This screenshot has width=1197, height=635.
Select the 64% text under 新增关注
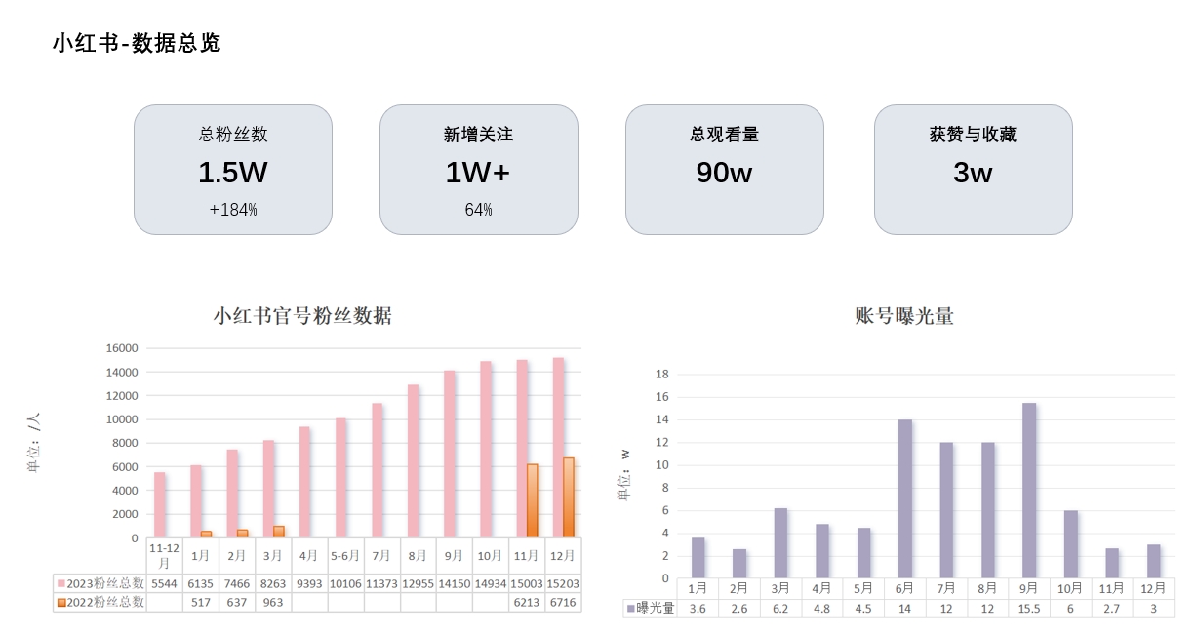coord(479,210)
